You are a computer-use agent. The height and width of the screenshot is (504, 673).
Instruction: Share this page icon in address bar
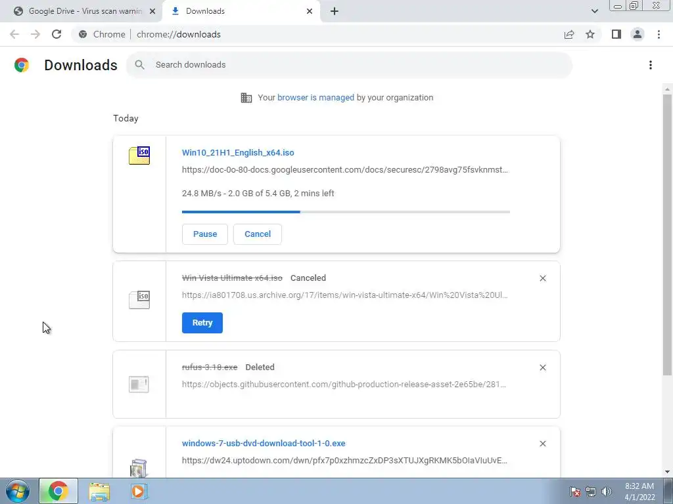pos(569,34)
